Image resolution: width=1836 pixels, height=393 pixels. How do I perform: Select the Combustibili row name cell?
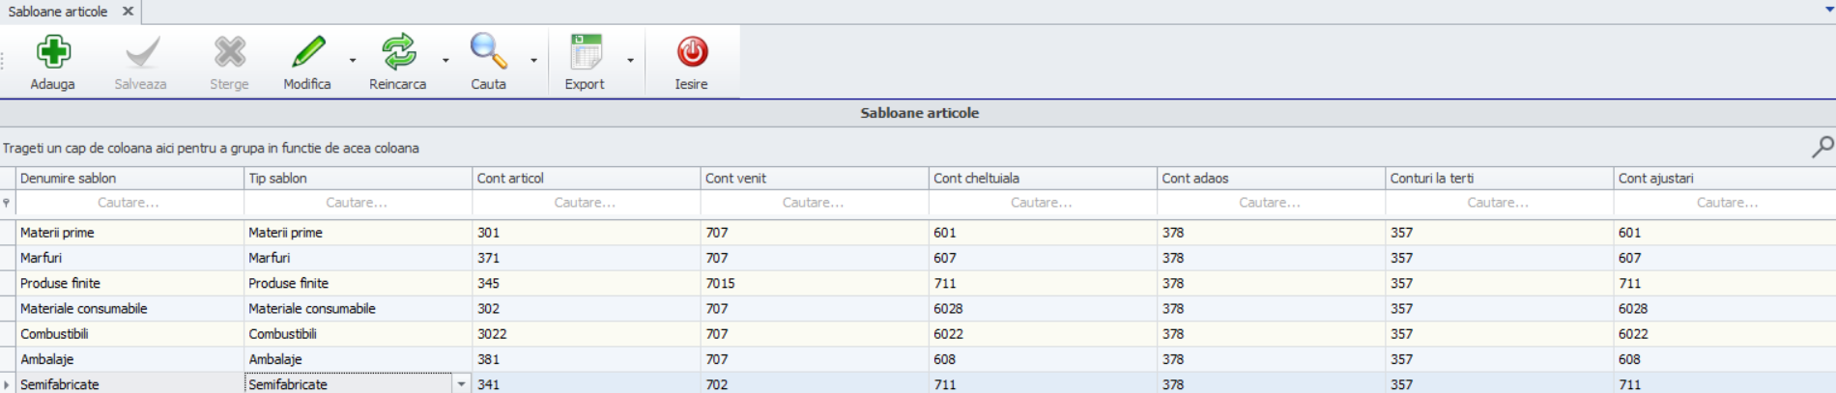pyautogui.click(x=129, y=334)
